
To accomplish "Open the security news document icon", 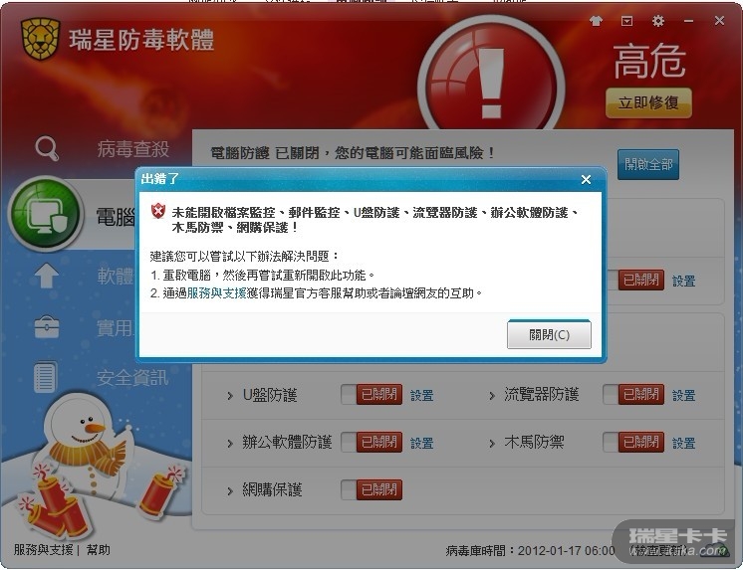I will pos(46,377).
